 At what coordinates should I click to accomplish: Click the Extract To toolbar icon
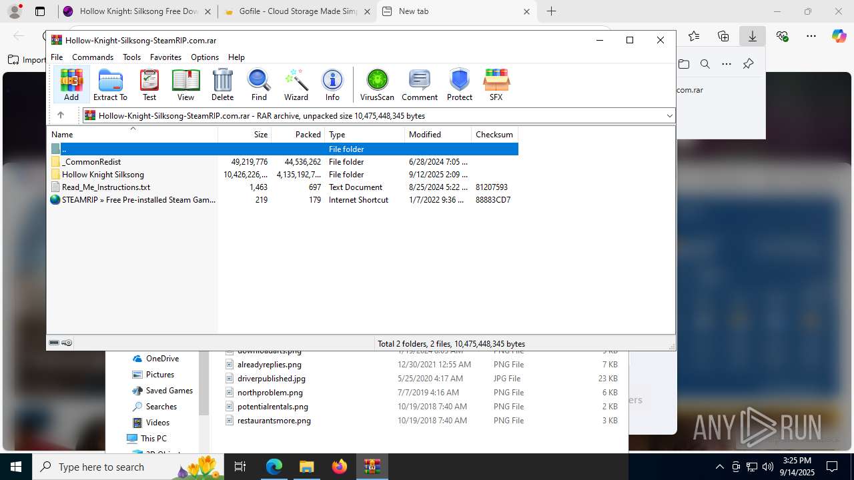[110, 85]
